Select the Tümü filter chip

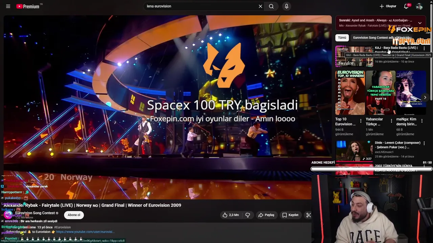click(342, 38)
